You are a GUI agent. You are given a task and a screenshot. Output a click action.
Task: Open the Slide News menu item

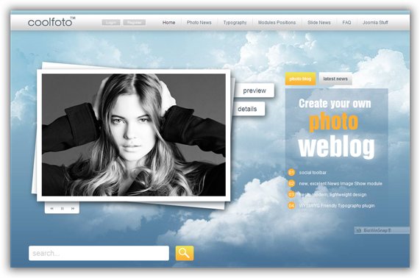click(x=318, y=23)
